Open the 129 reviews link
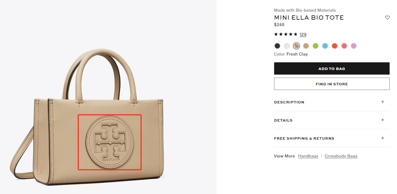This screenshot has width=397, height=194. pos(303,34)
